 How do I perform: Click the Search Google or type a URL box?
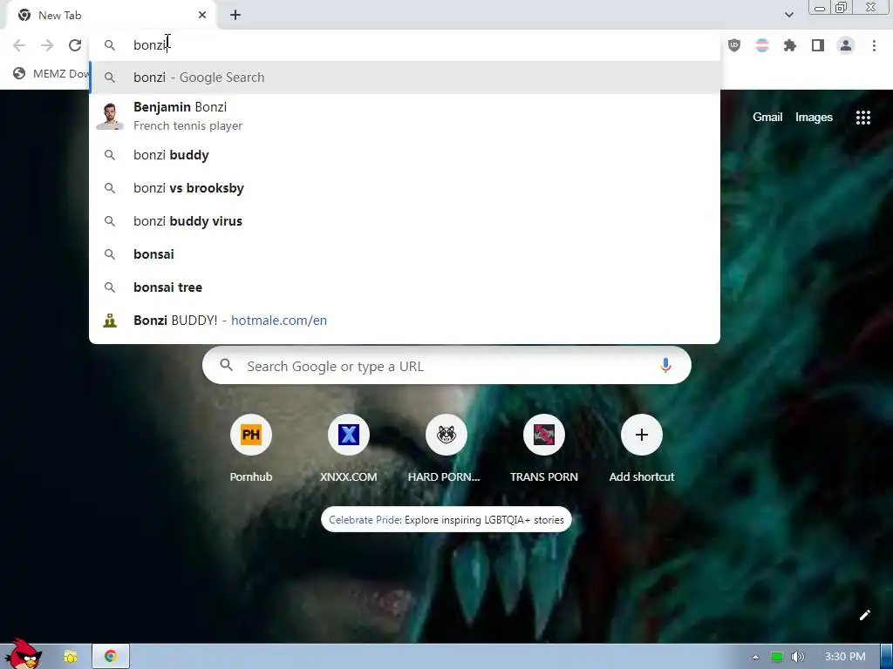[446, 366]
